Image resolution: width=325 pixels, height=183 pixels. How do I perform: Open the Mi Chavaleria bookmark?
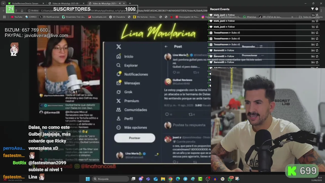tap(117, 17)
